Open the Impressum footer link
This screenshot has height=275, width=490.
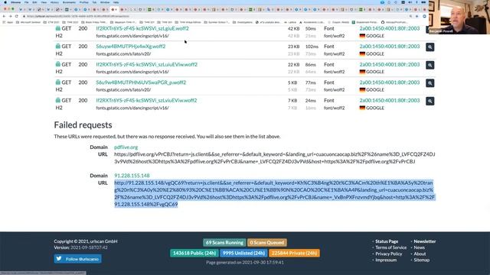(386, 260)
